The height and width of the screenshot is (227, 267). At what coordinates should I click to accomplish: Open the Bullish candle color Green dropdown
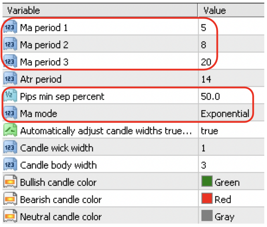(227, 182)
